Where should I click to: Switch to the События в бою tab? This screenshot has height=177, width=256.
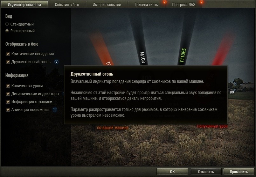pyautogui.click(x=67, y=4)
